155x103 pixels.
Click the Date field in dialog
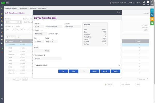39,41
